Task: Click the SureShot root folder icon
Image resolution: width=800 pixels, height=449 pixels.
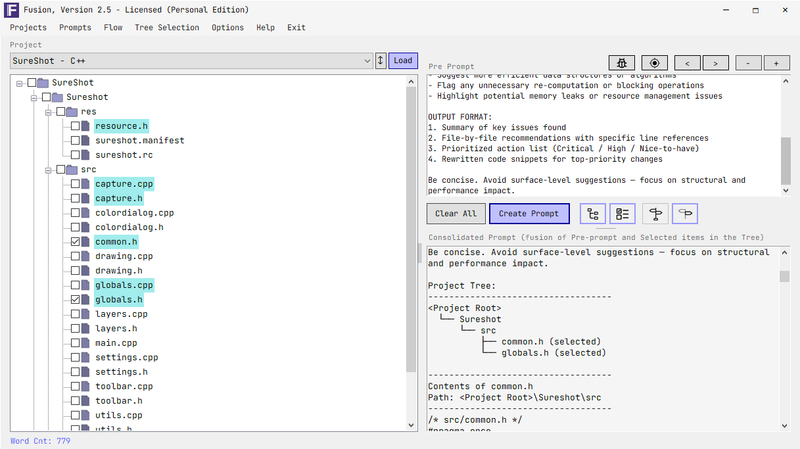Action: pos(43,83)
